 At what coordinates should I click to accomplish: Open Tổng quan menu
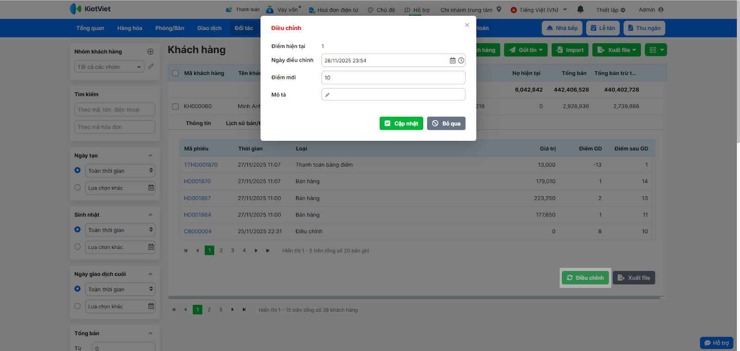90,28
